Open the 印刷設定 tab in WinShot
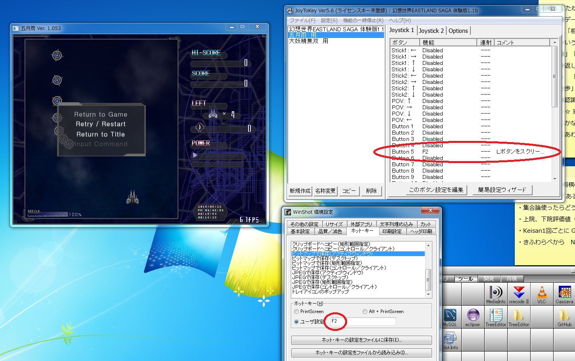Screen dimensions: 575x361 (392, 231)
